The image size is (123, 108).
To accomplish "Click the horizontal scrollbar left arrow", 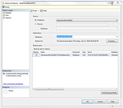I will (34, 89).
